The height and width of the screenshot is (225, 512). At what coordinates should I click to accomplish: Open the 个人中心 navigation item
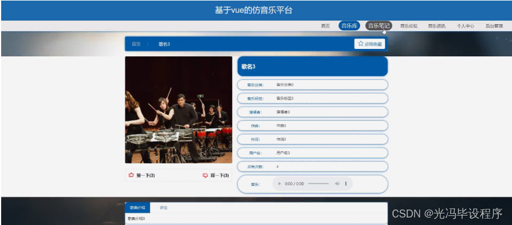coord(465,26)
